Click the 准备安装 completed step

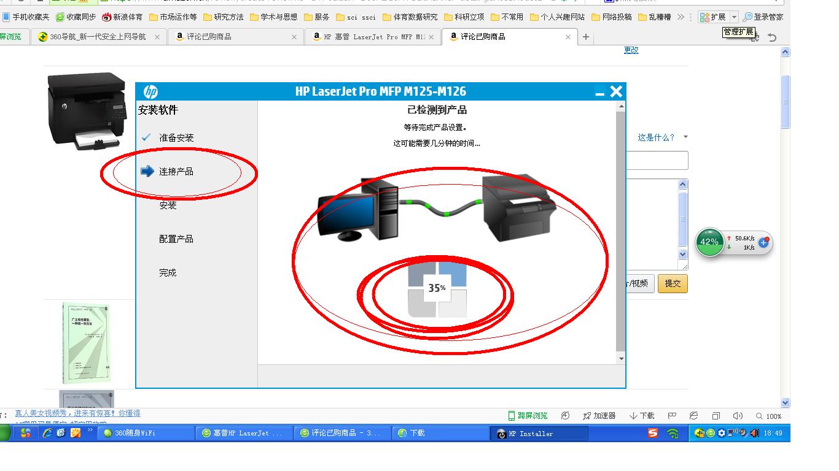tap(176, 138)
